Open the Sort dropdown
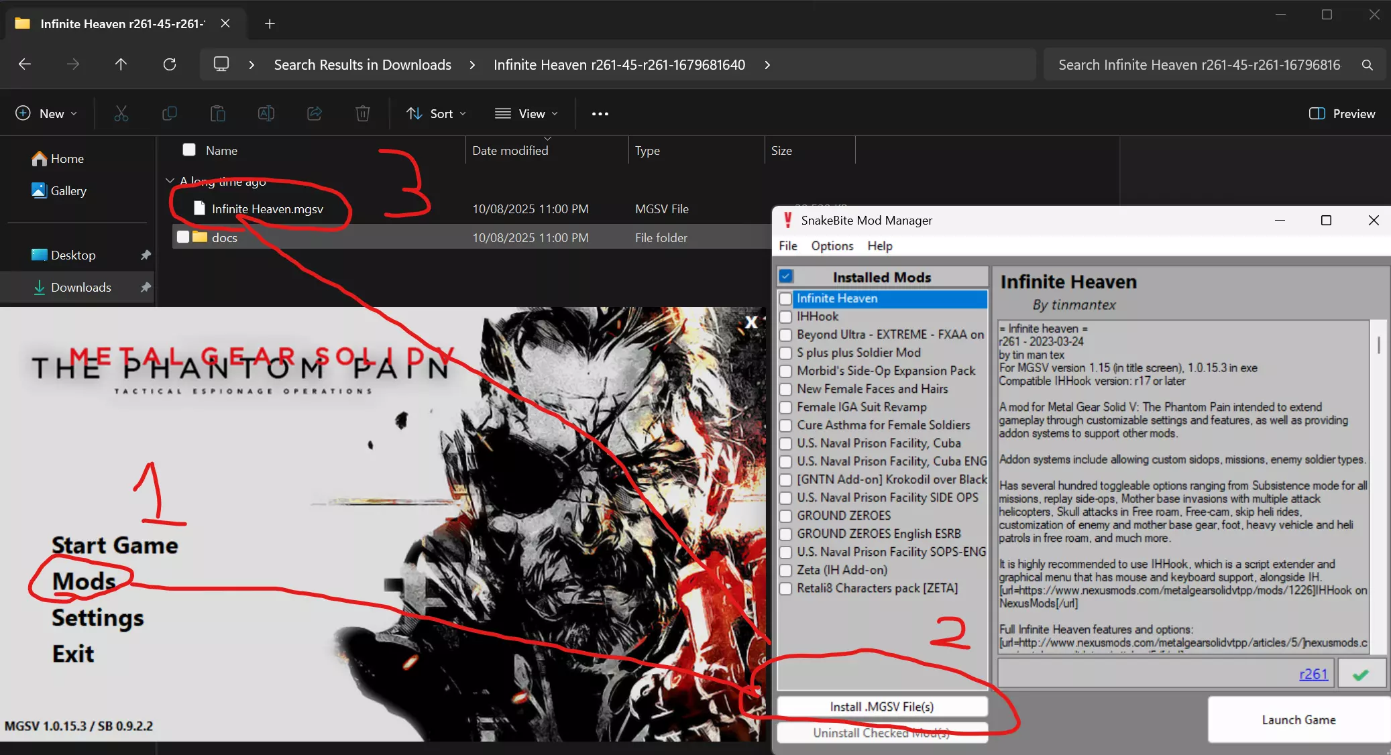This screenshot has width=1391, height=755. pos(436,113)
